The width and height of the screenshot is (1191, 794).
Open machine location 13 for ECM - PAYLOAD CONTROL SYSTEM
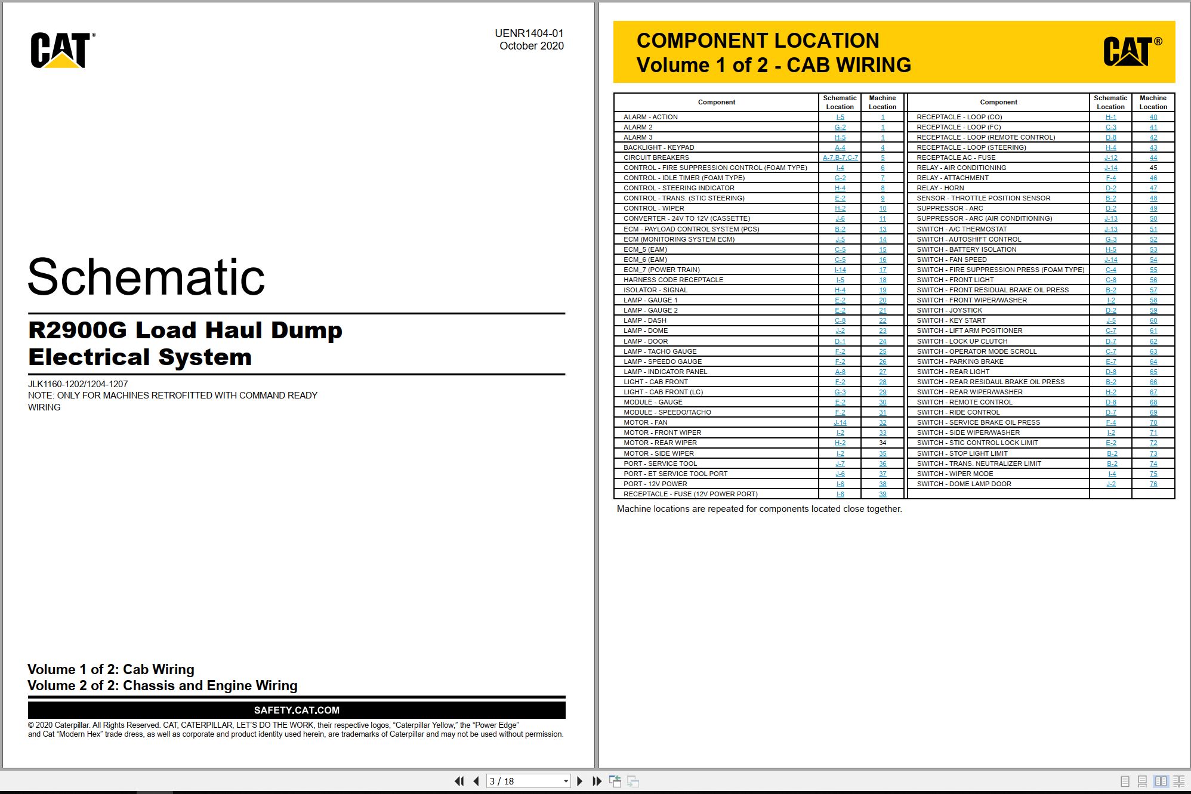tap(883, 229)
